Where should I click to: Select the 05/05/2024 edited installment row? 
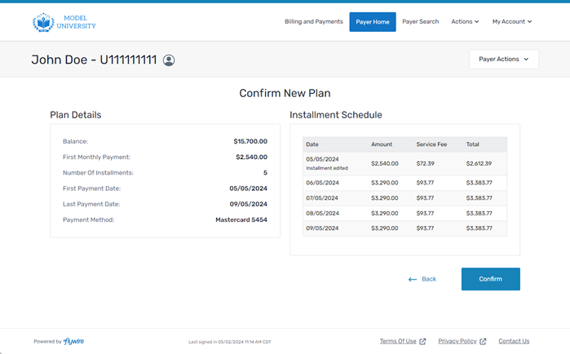(404, 163)
